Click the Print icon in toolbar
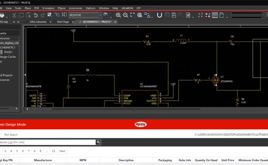 2,15
